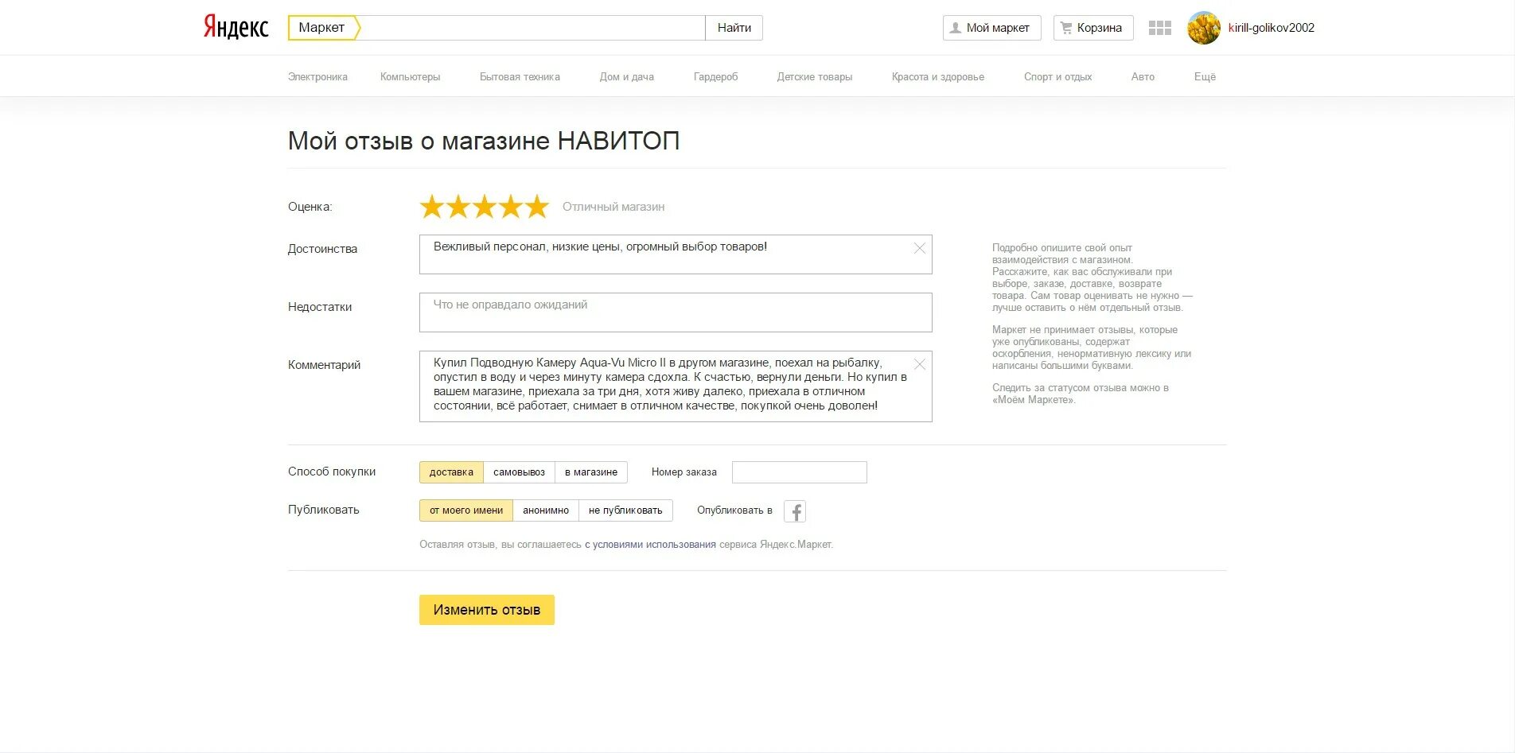Choose the самовывоз purchase method
The height and width of the screenshot is (753, 1515).
point(519,472)
